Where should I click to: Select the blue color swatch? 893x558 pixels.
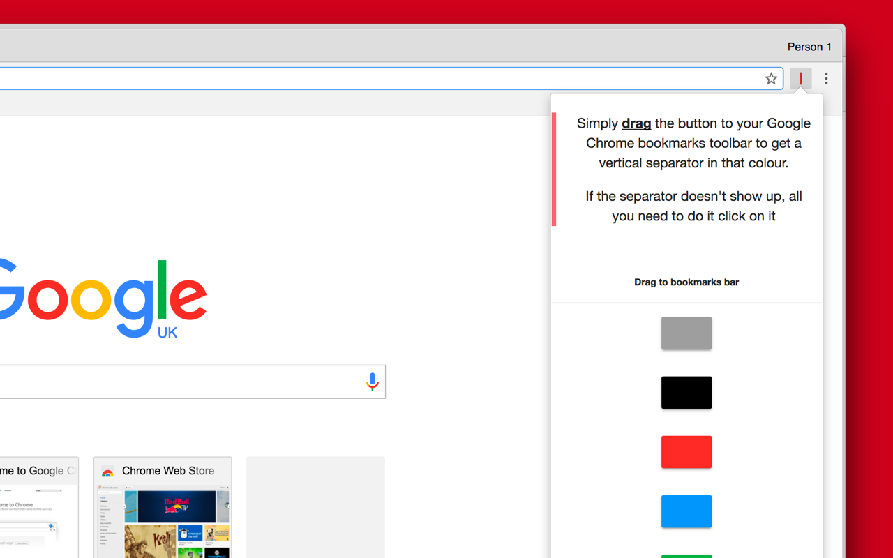click(686, 511)
